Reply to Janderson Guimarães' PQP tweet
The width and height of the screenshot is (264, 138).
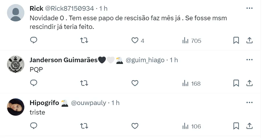(34, 83)
